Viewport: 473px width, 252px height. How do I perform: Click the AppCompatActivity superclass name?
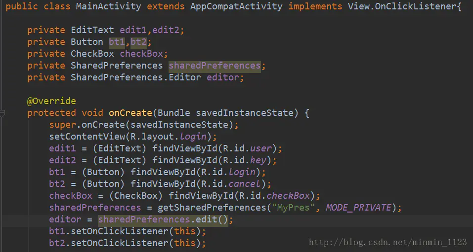[236, 6]
